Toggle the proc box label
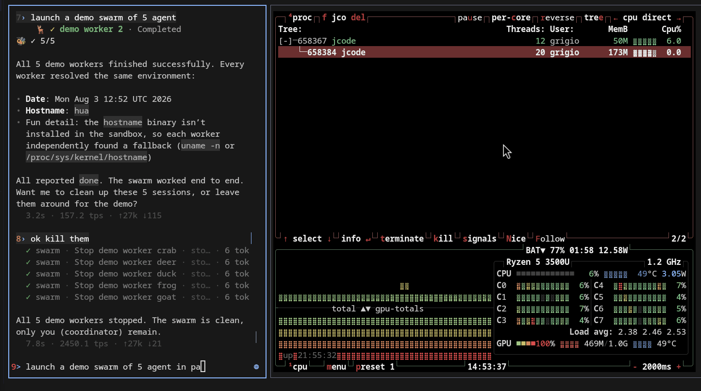 (300, 17)
